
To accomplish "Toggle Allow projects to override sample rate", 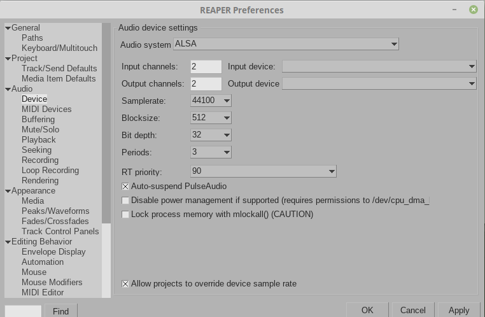I will click(125, 284).
